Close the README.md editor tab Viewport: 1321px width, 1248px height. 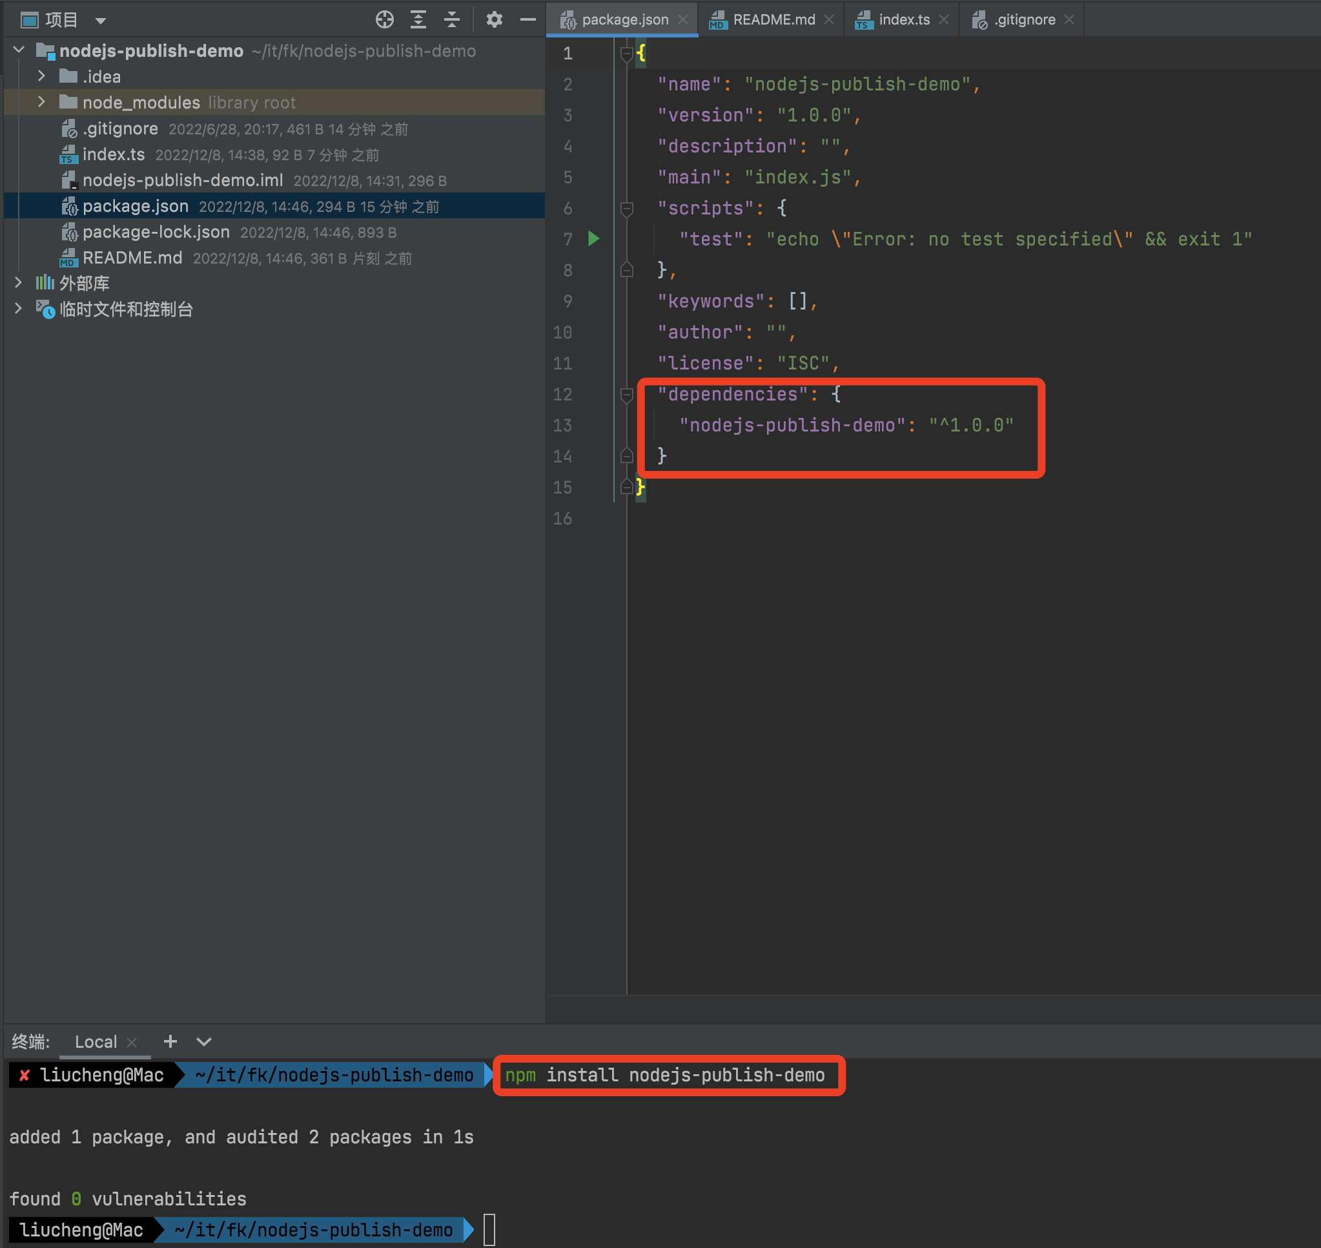pos(829,20)
